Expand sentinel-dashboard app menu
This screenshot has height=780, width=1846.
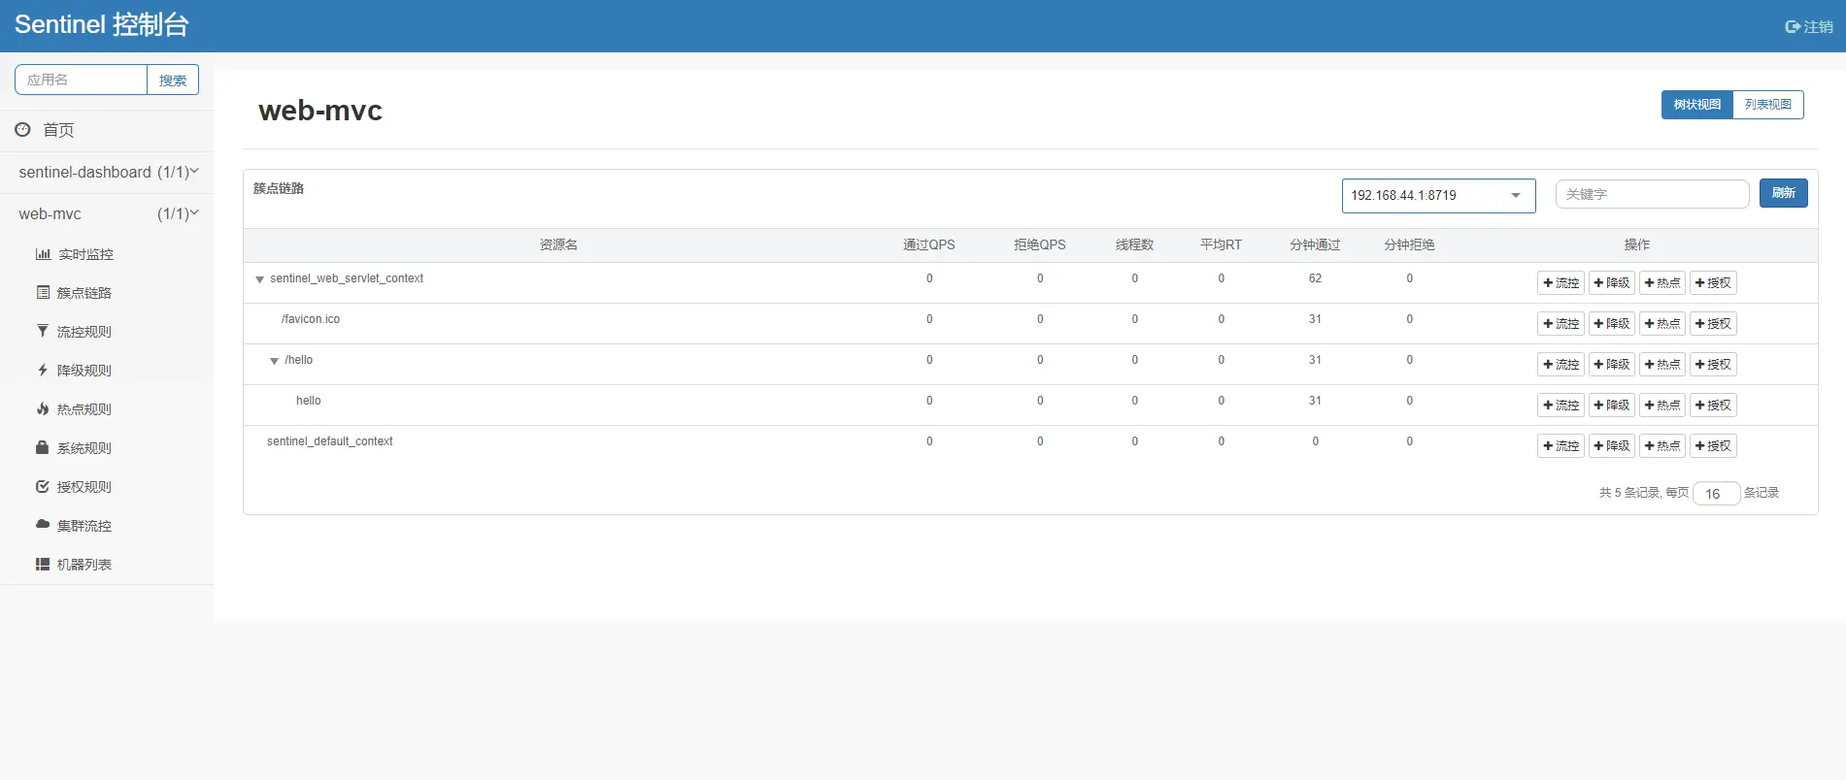click(107, 172)
